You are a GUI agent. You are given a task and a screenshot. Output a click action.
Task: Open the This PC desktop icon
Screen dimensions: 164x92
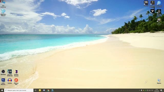coord(3,4)
